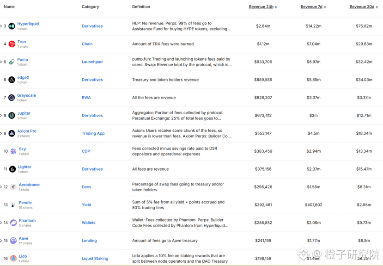Expand the Hyperliquid row chevron

click(1, 26)
